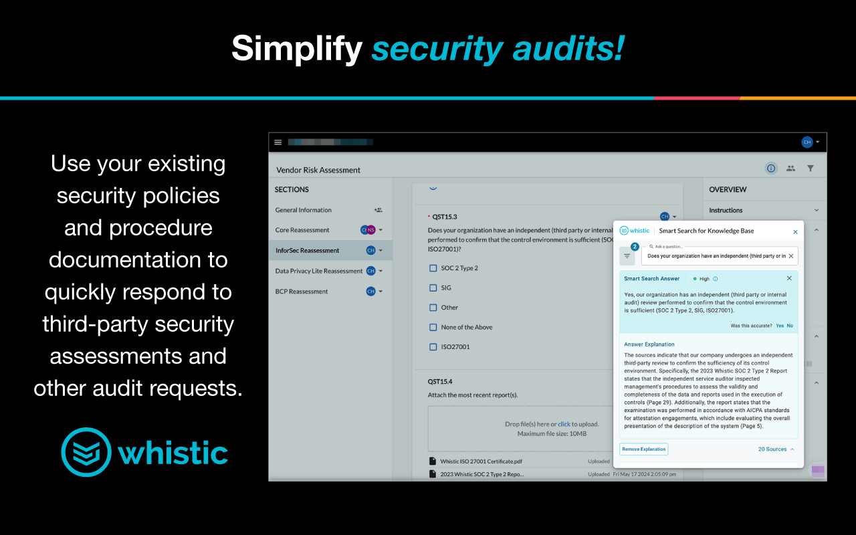Click the CH avatar next to QST15.3

[x=665, y=217]
